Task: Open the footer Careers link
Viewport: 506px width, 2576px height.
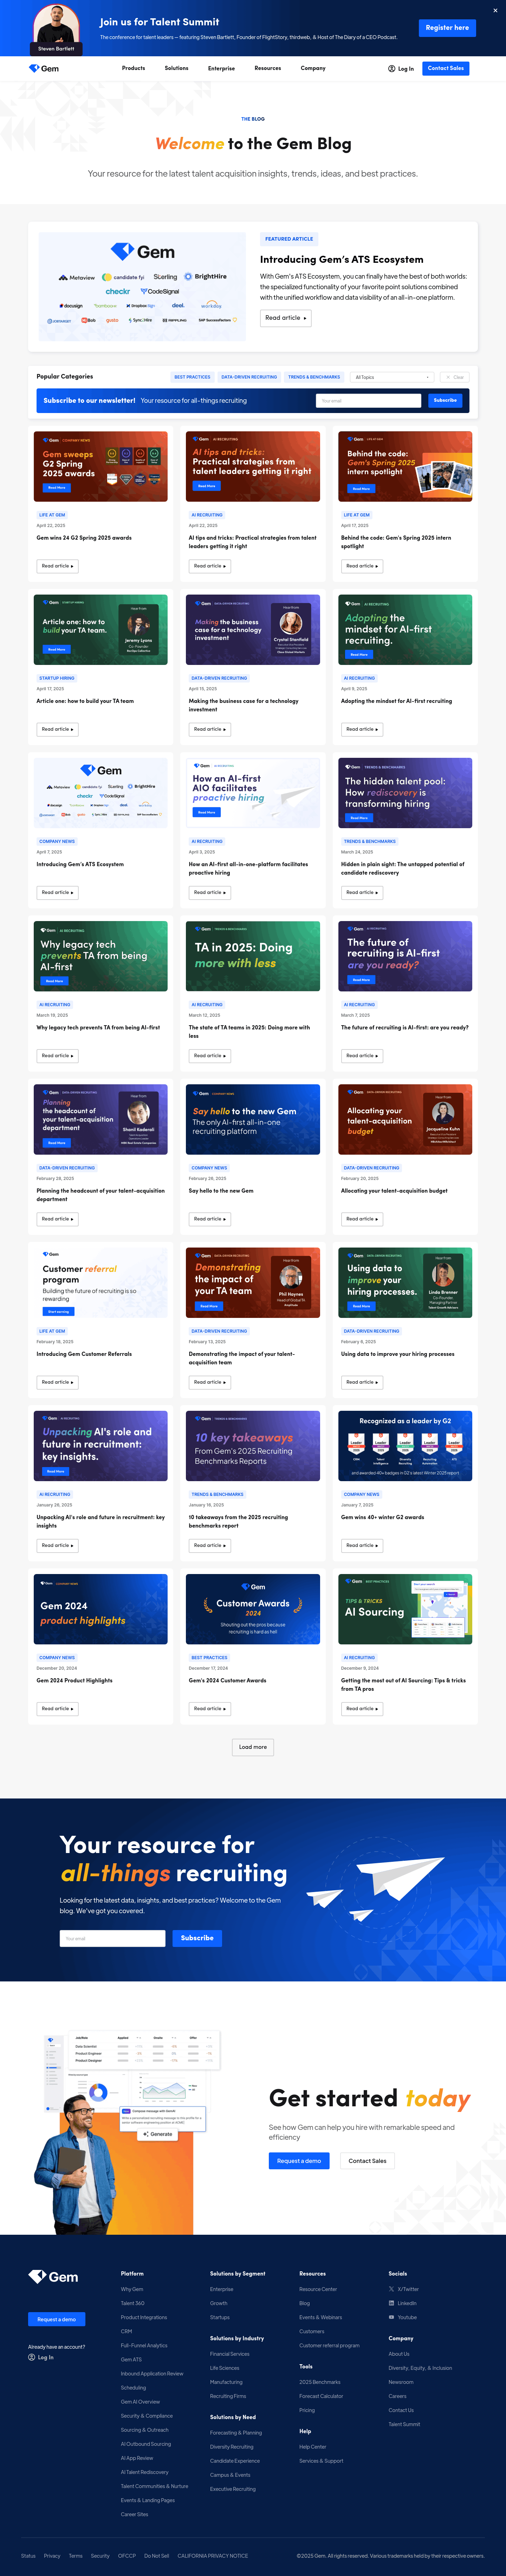Action: tap(397, 2396)
